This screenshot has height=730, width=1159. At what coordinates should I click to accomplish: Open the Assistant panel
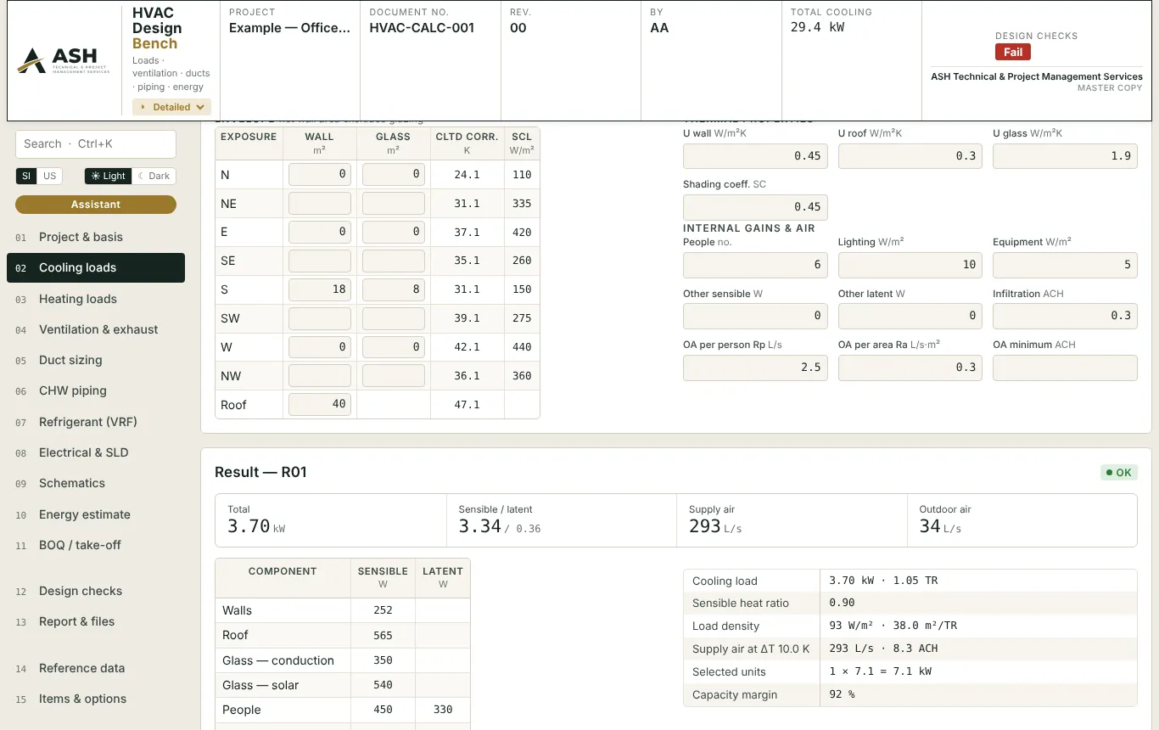point(96,205)
